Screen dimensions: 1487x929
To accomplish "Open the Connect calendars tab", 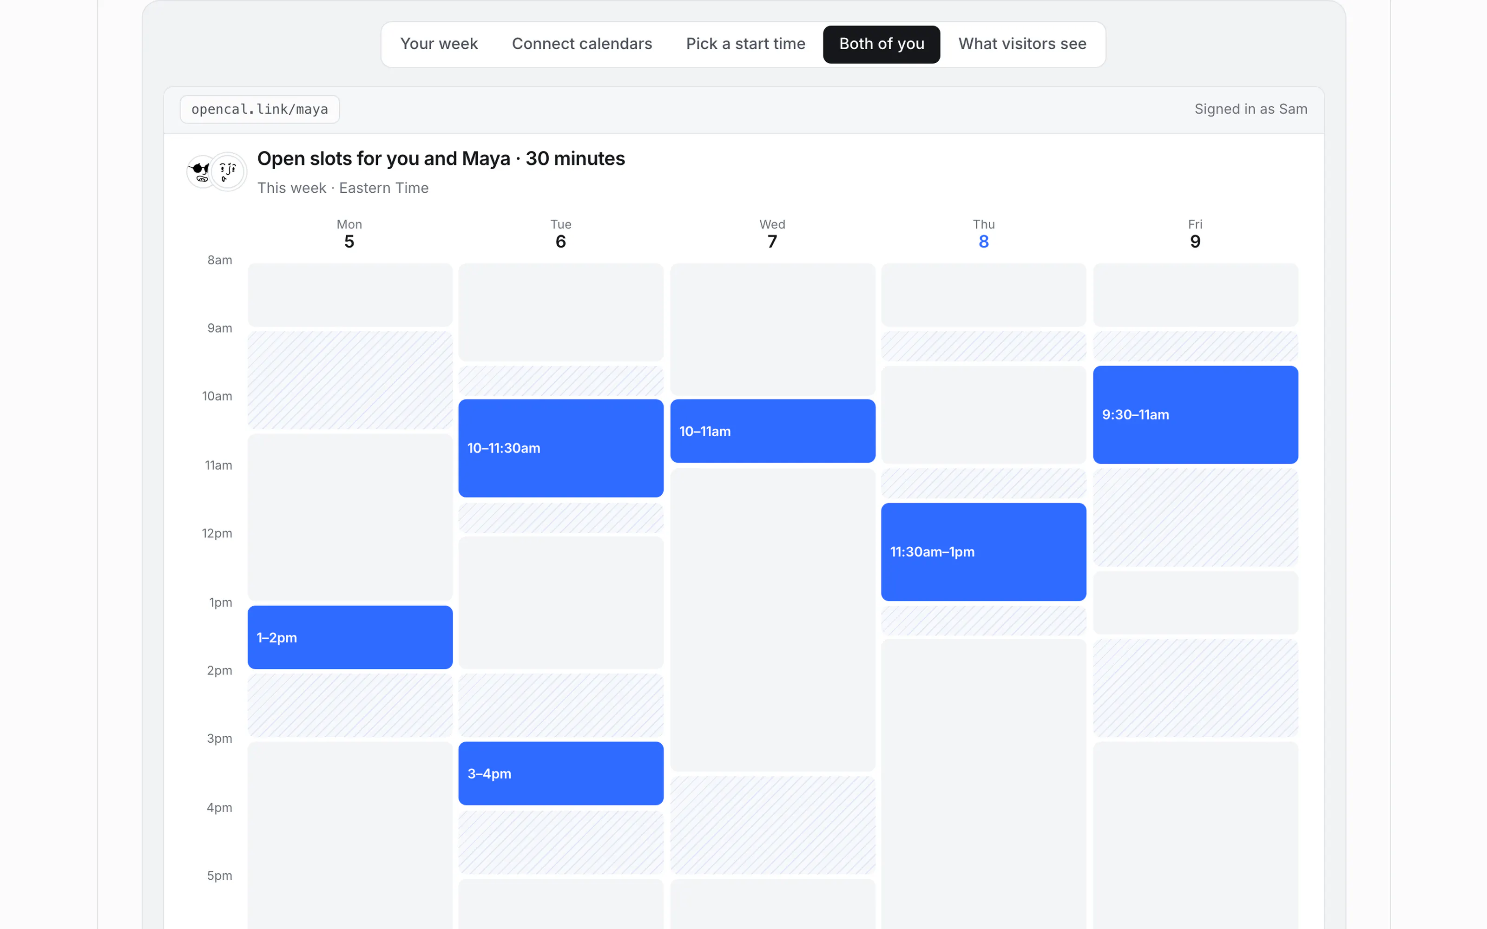I will (x=582, y=44).
